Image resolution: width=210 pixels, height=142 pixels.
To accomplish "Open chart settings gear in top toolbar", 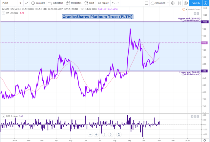I will point(173,3).
